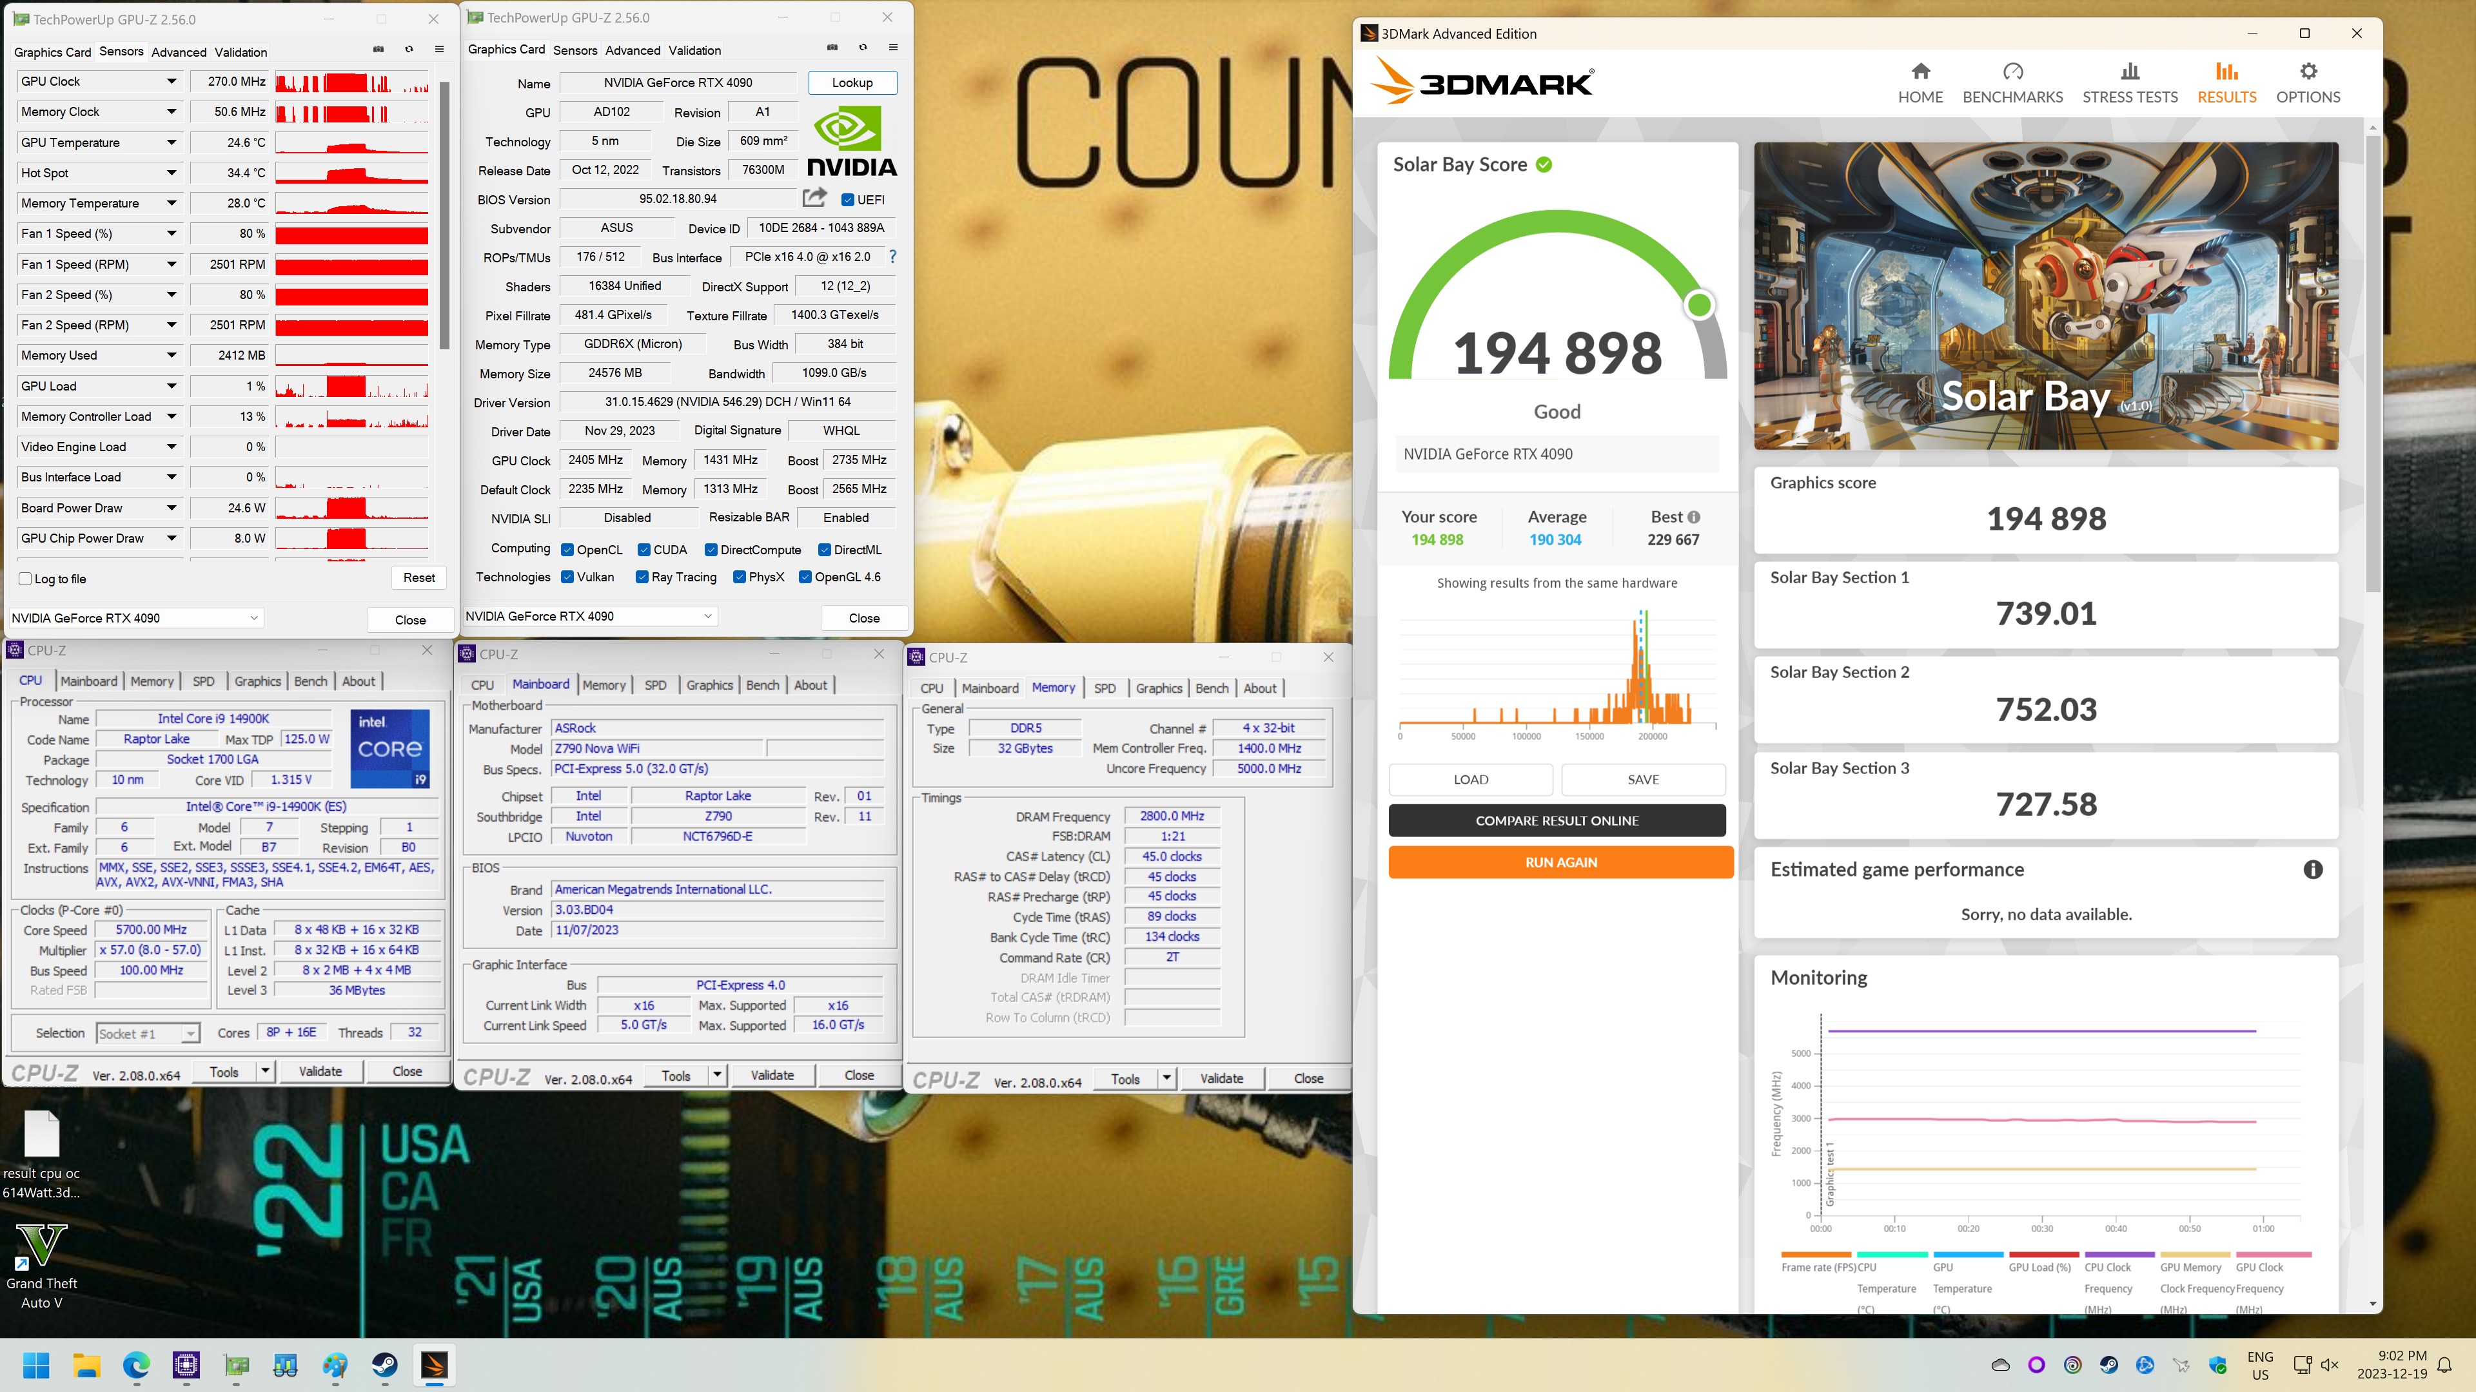Screen dimensions: 2476x1392
Task: Expand the GPU Temperature sensor dropdown
Action: [x=172, y=142]
